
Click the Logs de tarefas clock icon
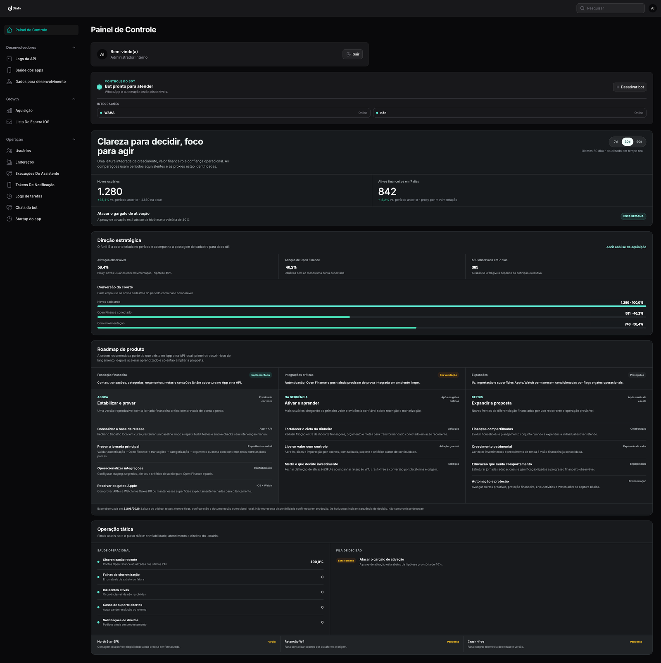pyautogui.click(x=10, y=196)
